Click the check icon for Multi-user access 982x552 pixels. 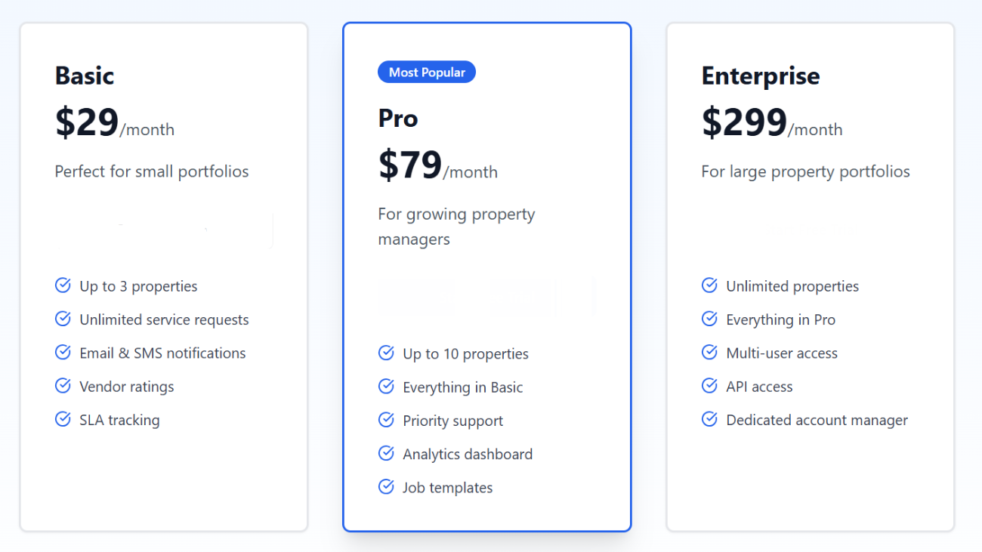[x=709, y=353]
